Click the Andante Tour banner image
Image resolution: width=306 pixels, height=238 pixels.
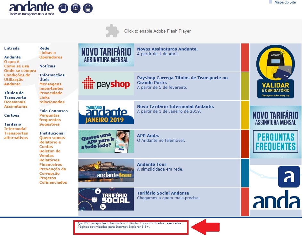106,170
